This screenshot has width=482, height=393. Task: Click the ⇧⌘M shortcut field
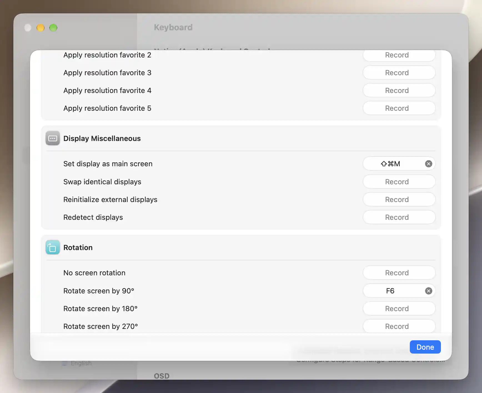click(x=399, y=164)
